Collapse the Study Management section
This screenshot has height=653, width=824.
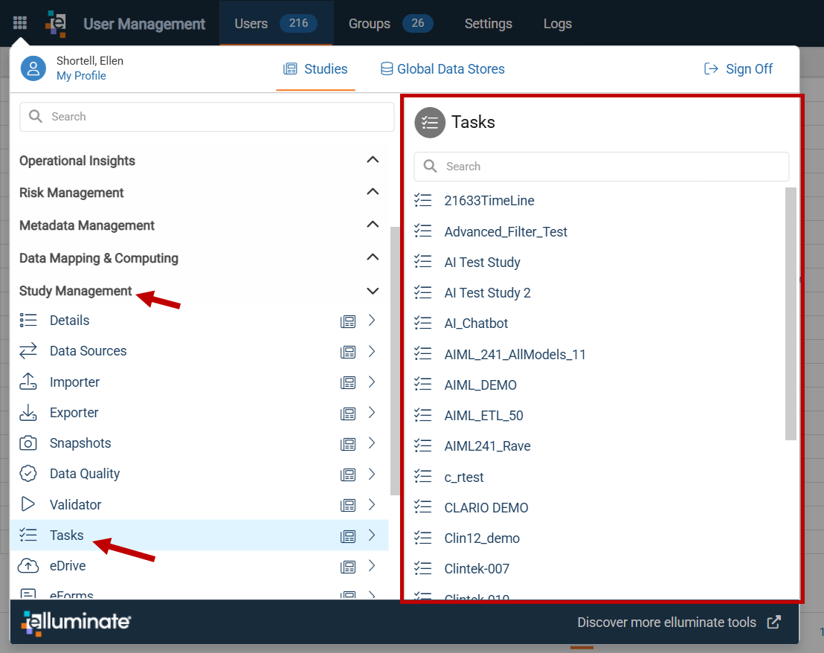tap(373, 291)
